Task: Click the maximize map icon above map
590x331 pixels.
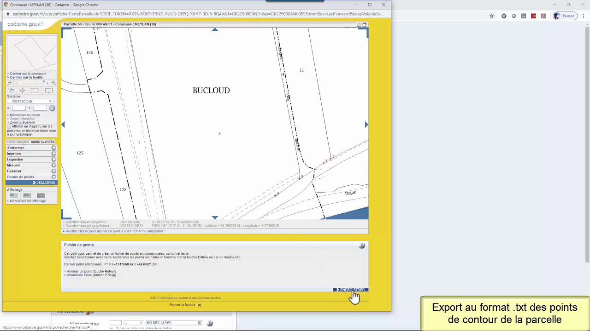Action: click(x=364, y=24)
